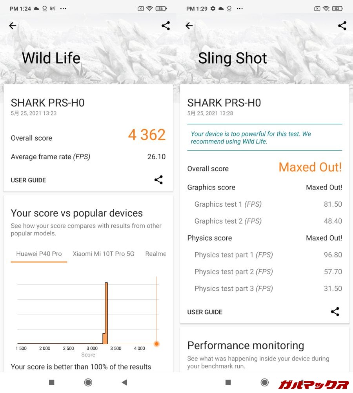Switch to the Realme comparison tab
353x393 pixels.
[x=156, y=254]
